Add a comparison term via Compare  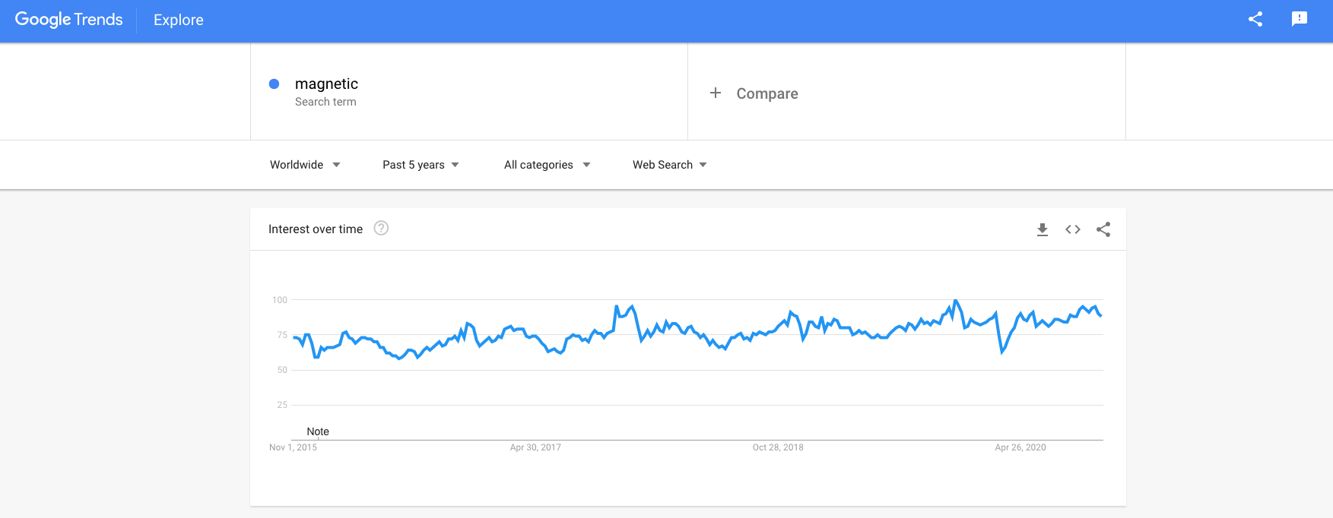[766, 93]
